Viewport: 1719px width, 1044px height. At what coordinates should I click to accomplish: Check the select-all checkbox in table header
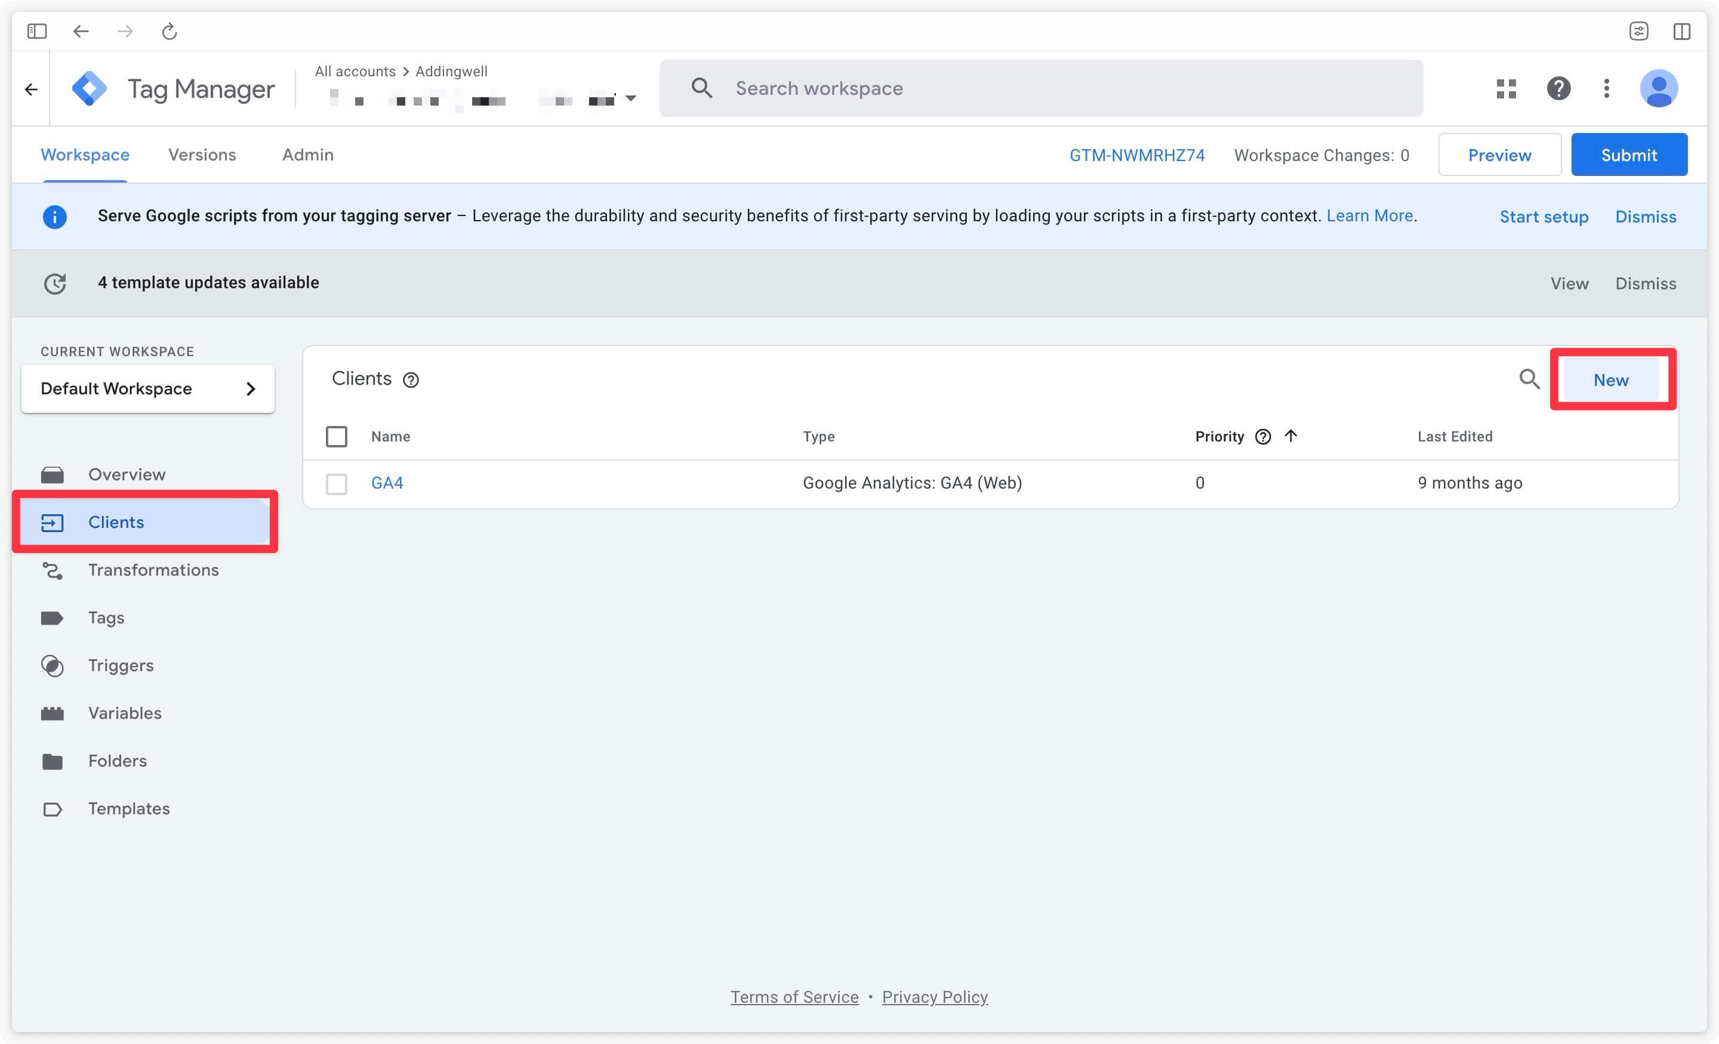336,437
